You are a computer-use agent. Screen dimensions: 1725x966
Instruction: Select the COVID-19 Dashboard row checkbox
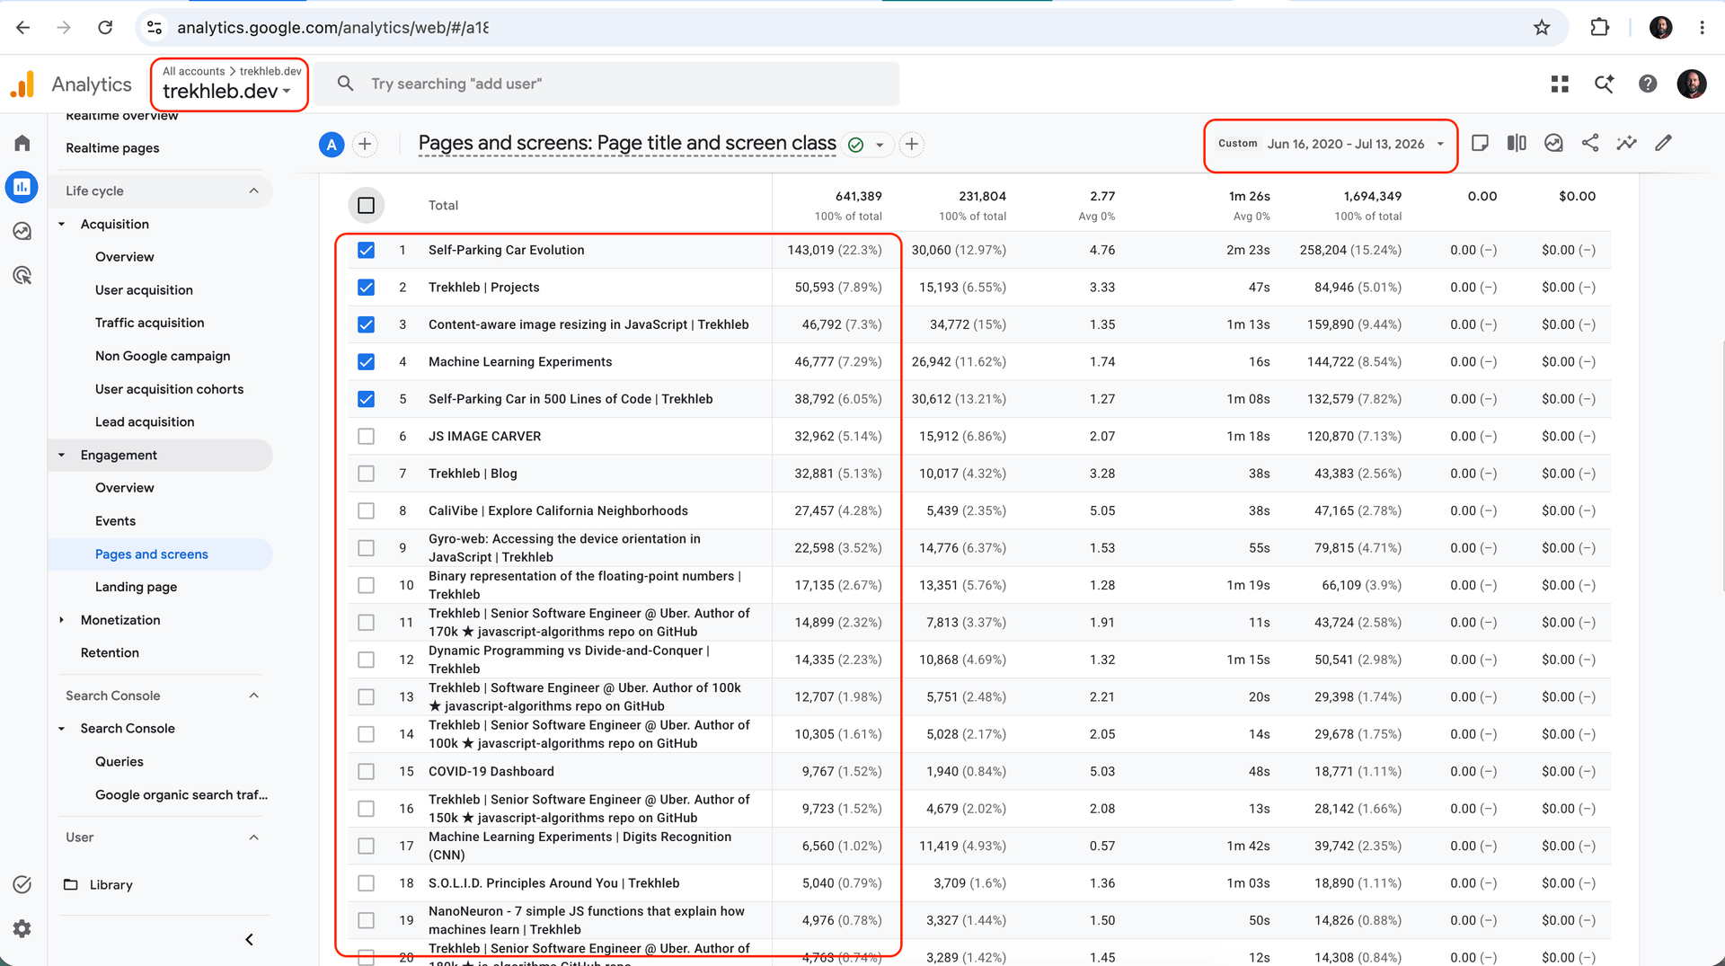[x=366, y=772]
